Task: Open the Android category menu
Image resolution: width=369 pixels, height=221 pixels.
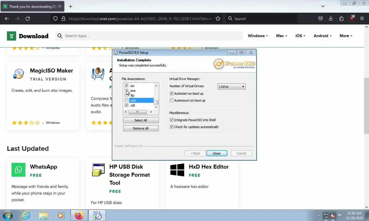Action: tap(323, 36)
